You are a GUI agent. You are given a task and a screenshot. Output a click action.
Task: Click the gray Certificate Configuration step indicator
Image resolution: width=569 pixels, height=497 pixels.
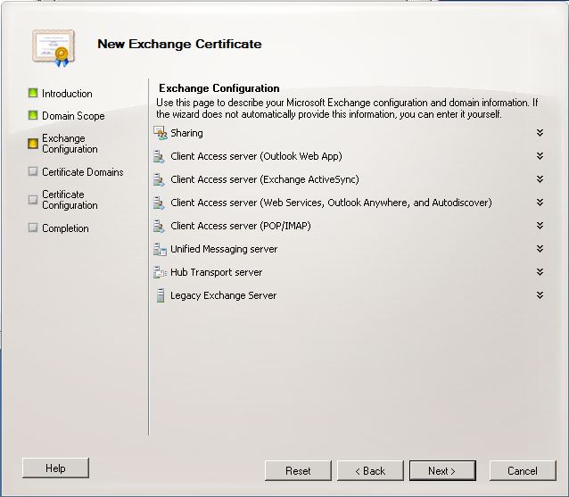33,200
